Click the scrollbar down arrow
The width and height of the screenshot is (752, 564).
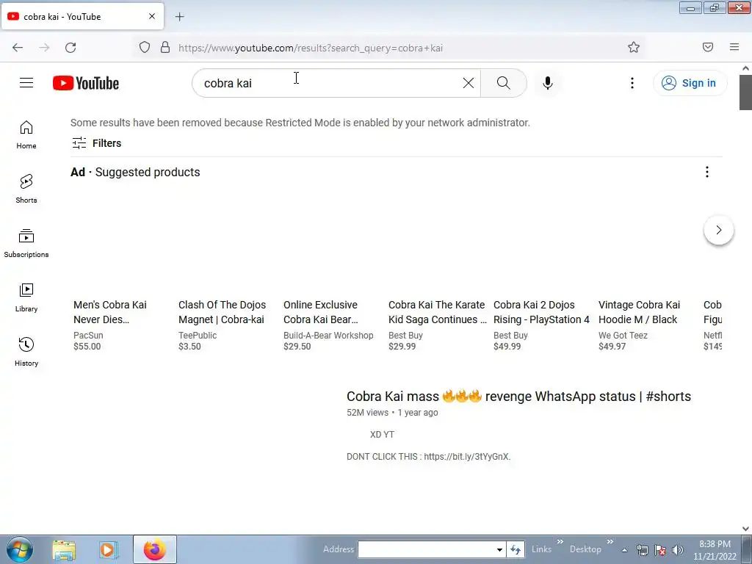[746, 529]
